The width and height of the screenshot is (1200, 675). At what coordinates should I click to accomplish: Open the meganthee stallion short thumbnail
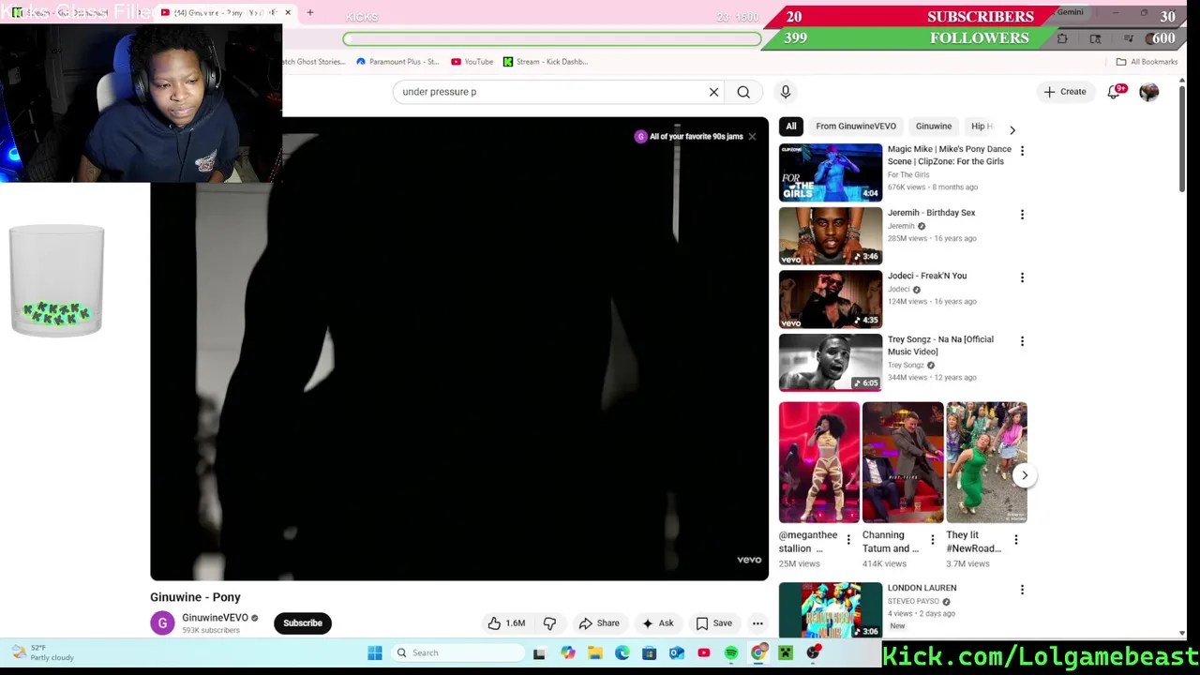coord(819,462)
